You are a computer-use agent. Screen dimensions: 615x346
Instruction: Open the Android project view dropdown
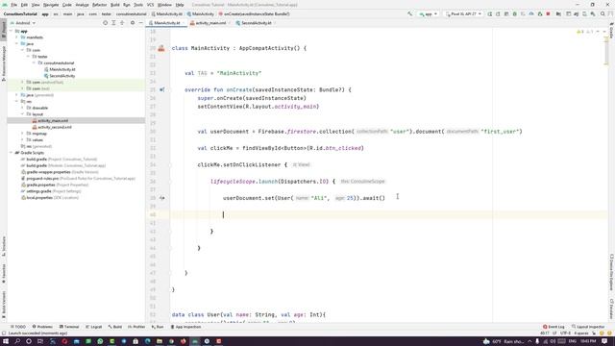23,23
